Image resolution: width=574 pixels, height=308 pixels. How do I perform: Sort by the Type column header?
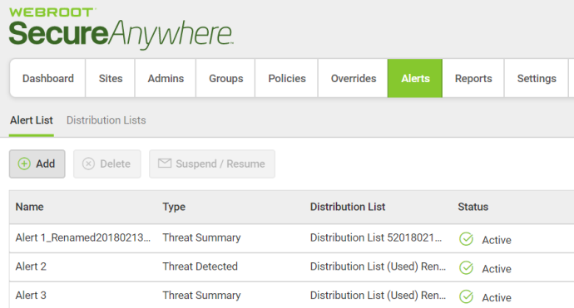pyautogui.click(x=174, y=207)
